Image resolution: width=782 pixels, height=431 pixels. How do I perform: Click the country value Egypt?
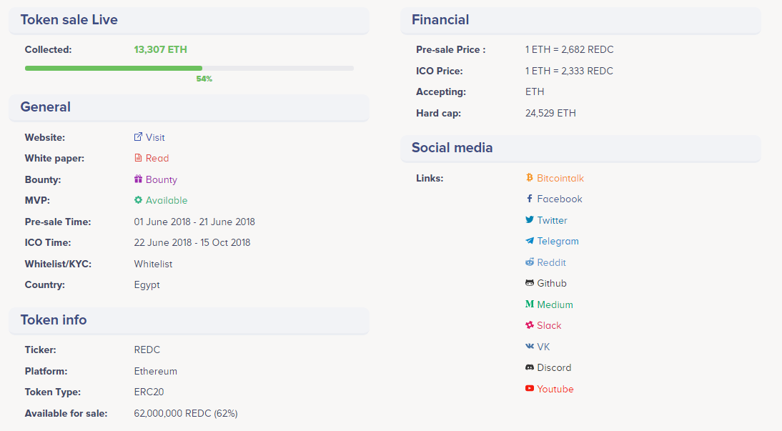click(147, 285)
